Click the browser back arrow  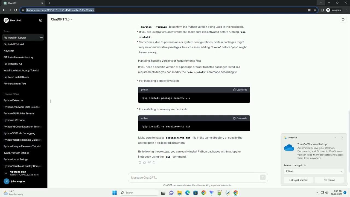coord(4,10)
